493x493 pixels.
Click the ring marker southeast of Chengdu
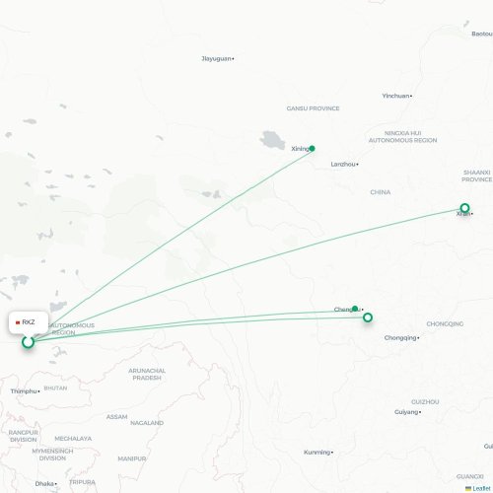[368, 317]
